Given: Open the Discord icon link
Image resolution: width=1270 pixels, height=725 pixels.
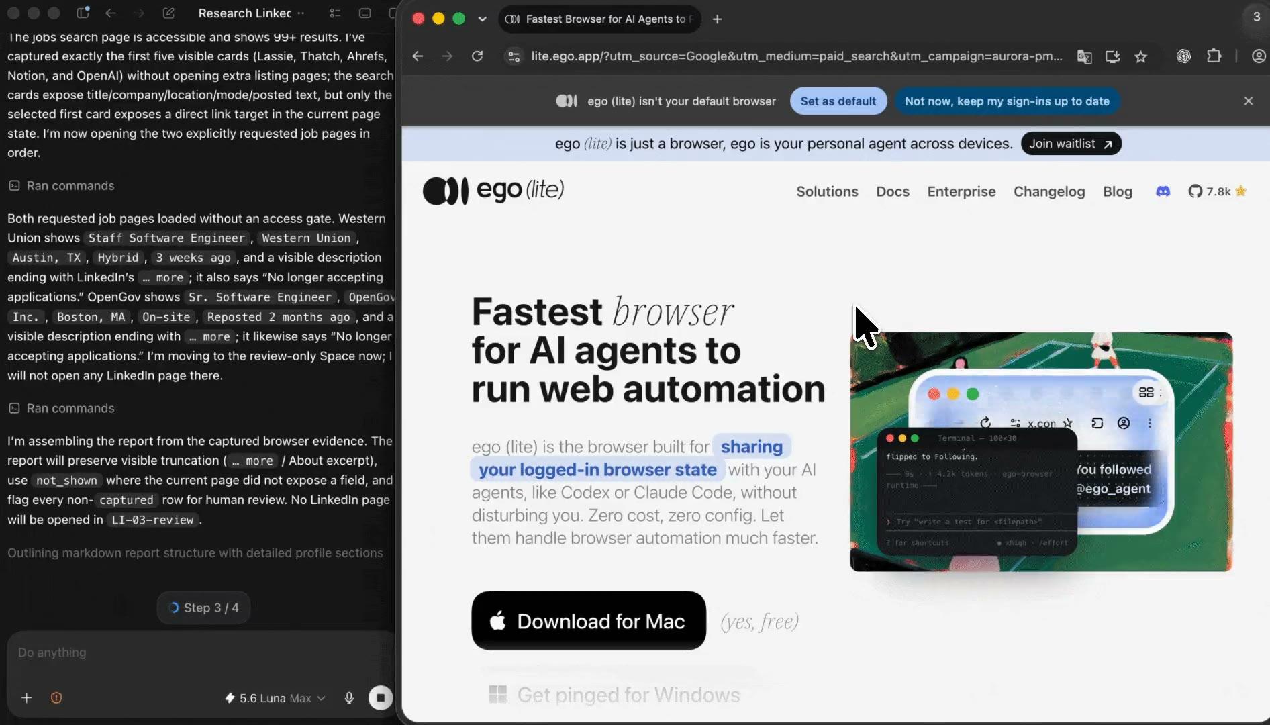Looking at the screenshot, I should pos(1163,192).
